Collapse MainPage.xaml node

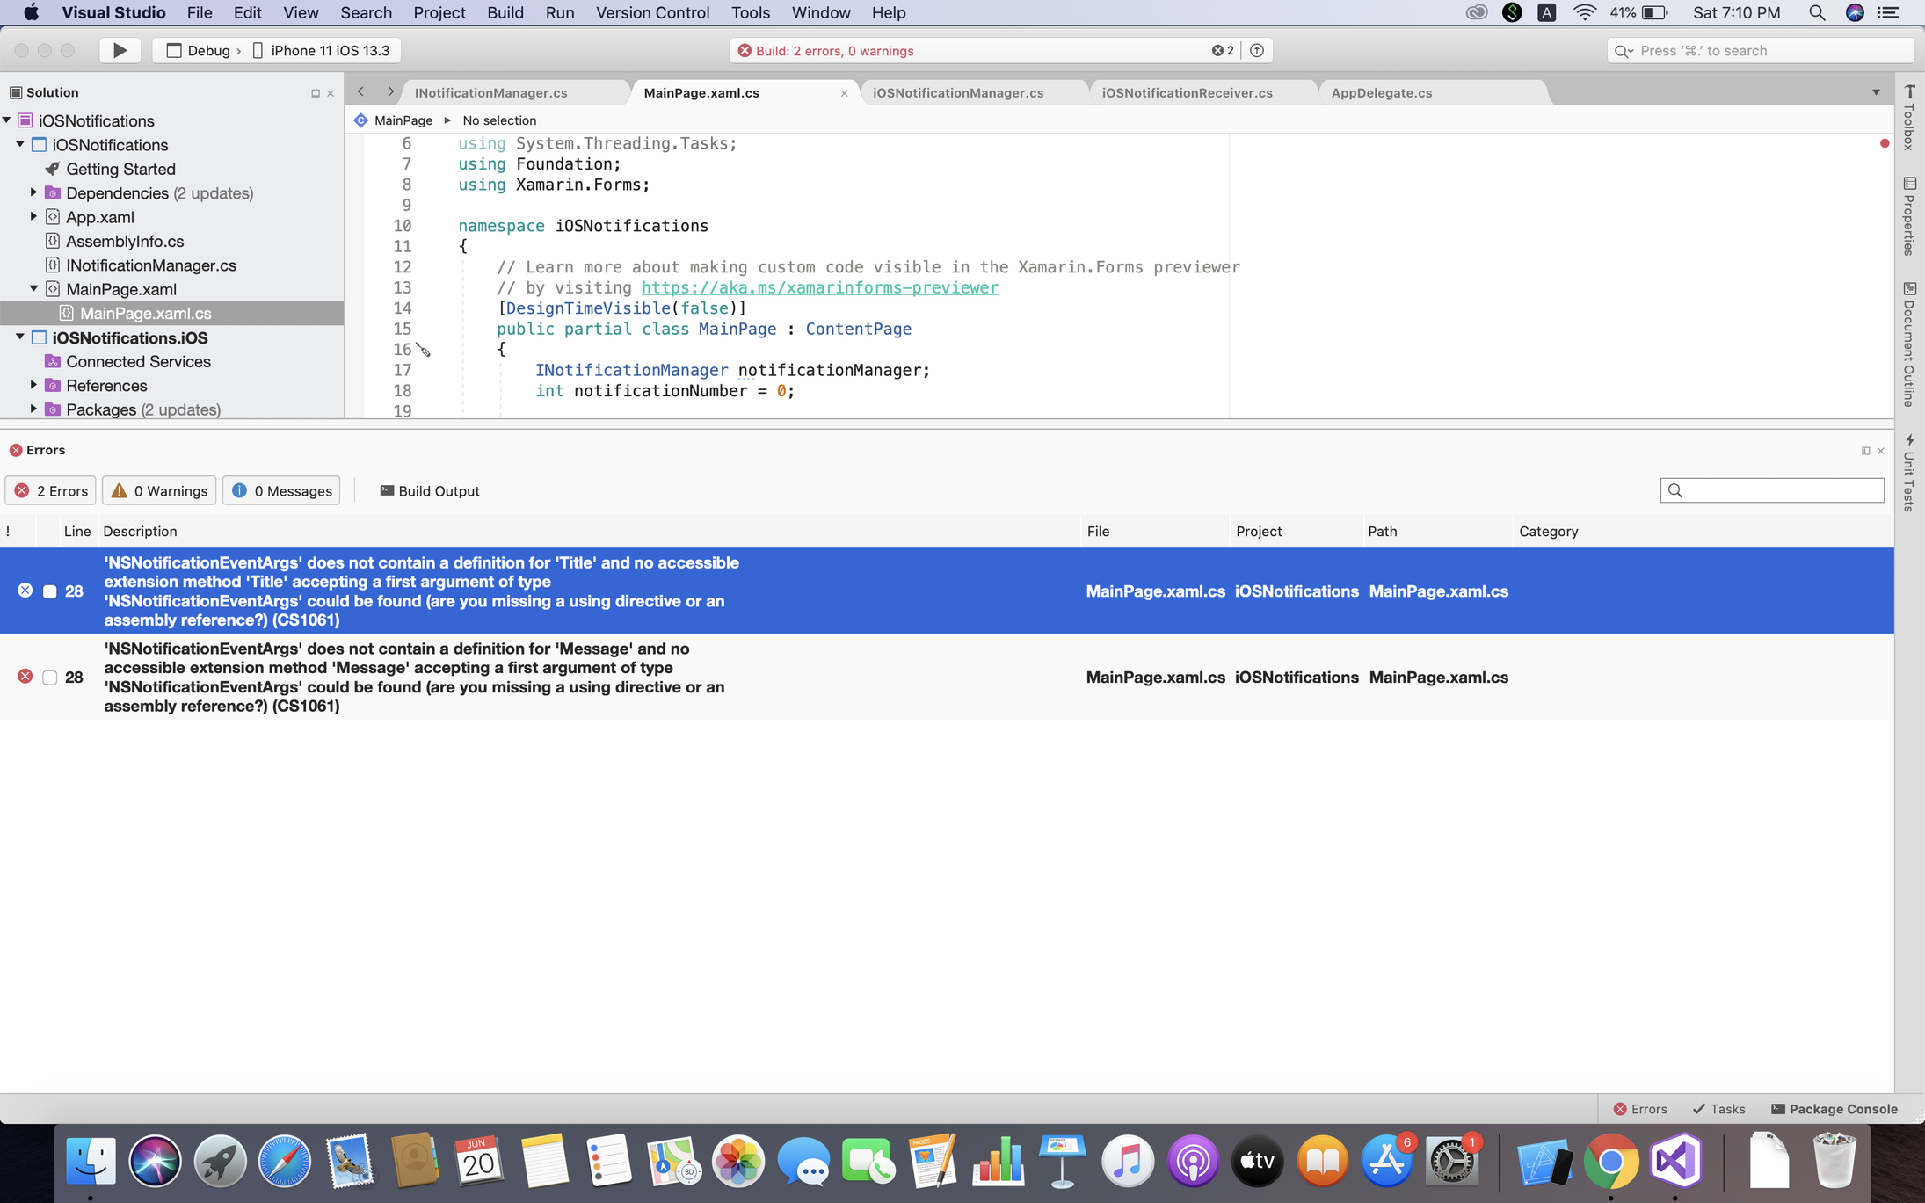33,288
